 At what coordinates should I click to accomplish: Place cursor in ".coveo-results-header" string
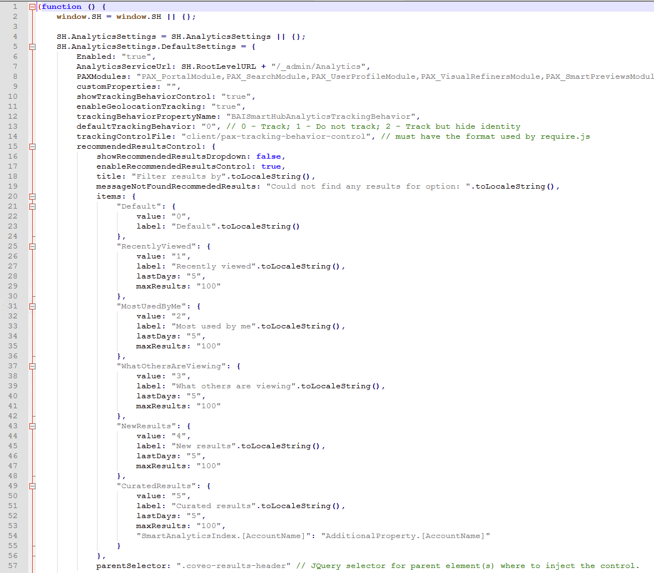(233, 566)
